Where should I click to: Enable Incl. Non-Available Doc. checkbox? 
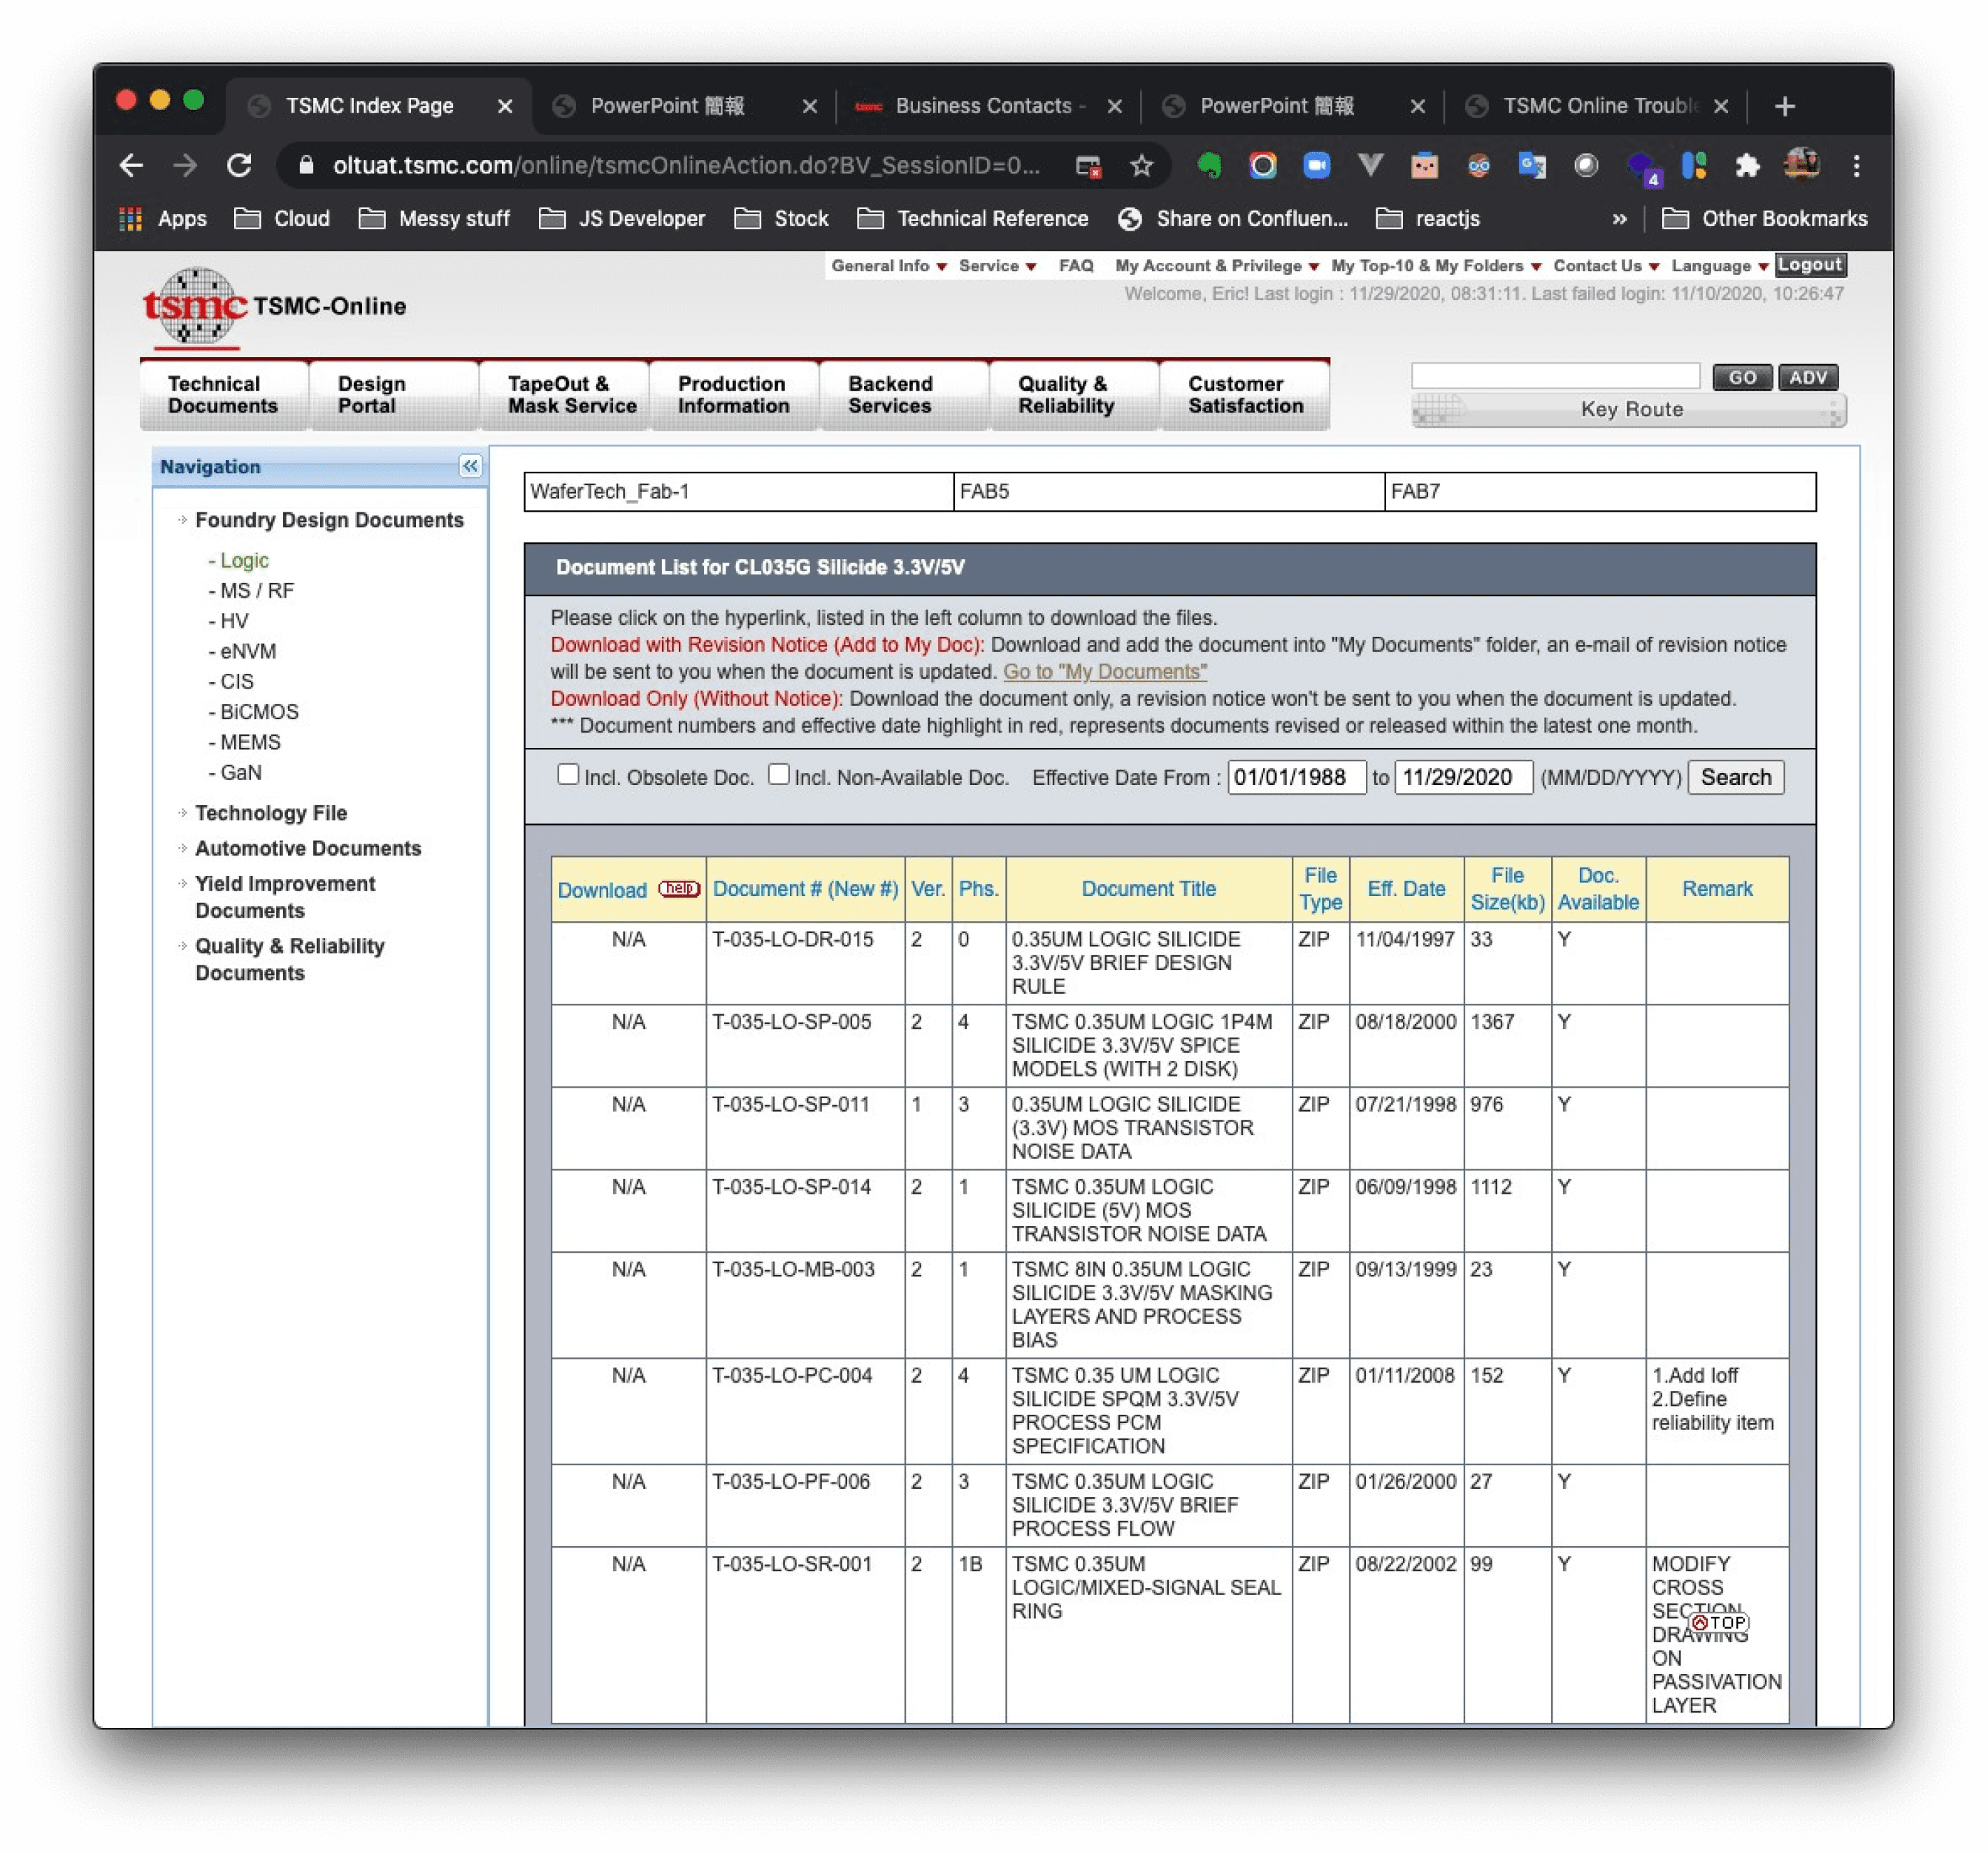(778, 774)
